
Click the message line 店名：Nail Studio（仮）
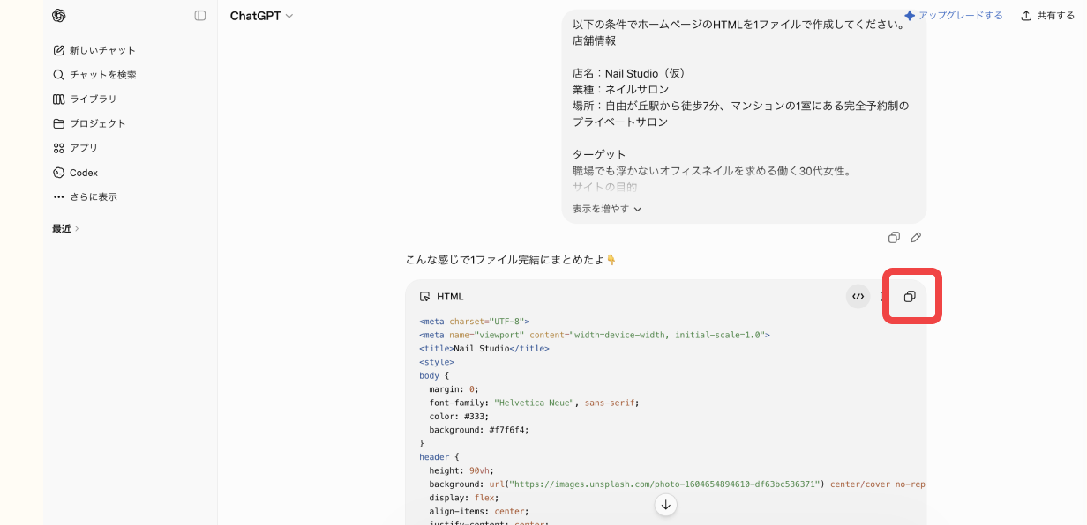point(629,73)
